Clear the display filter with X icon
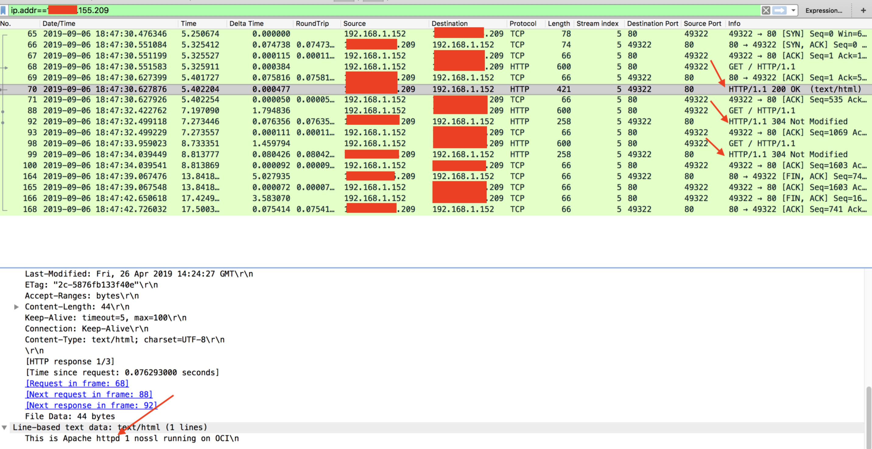872x449 pixels. pos(766,10)
